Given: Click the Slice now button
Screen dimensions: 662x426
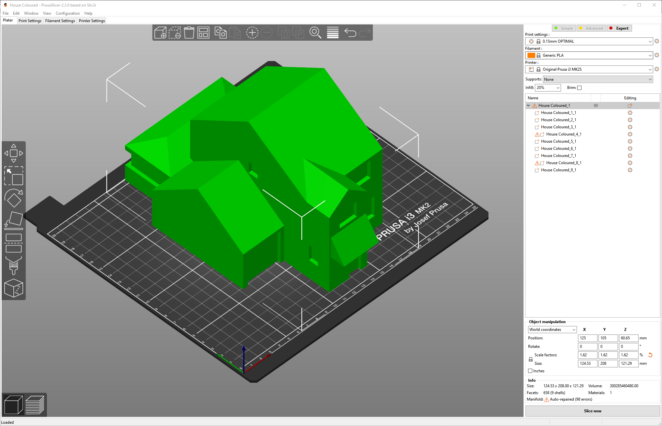Looking at the screenshot, I should tap(592, 411).
